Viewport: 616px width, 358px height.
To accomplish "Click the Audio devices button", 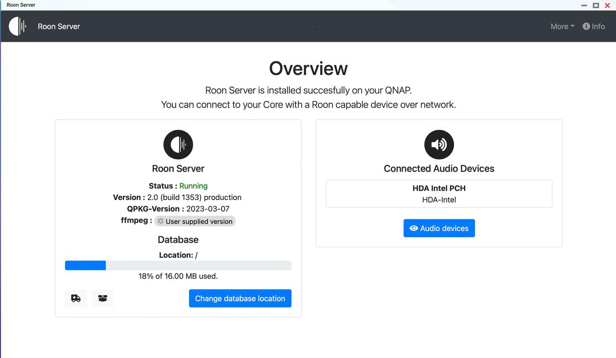I will (439, 228).
